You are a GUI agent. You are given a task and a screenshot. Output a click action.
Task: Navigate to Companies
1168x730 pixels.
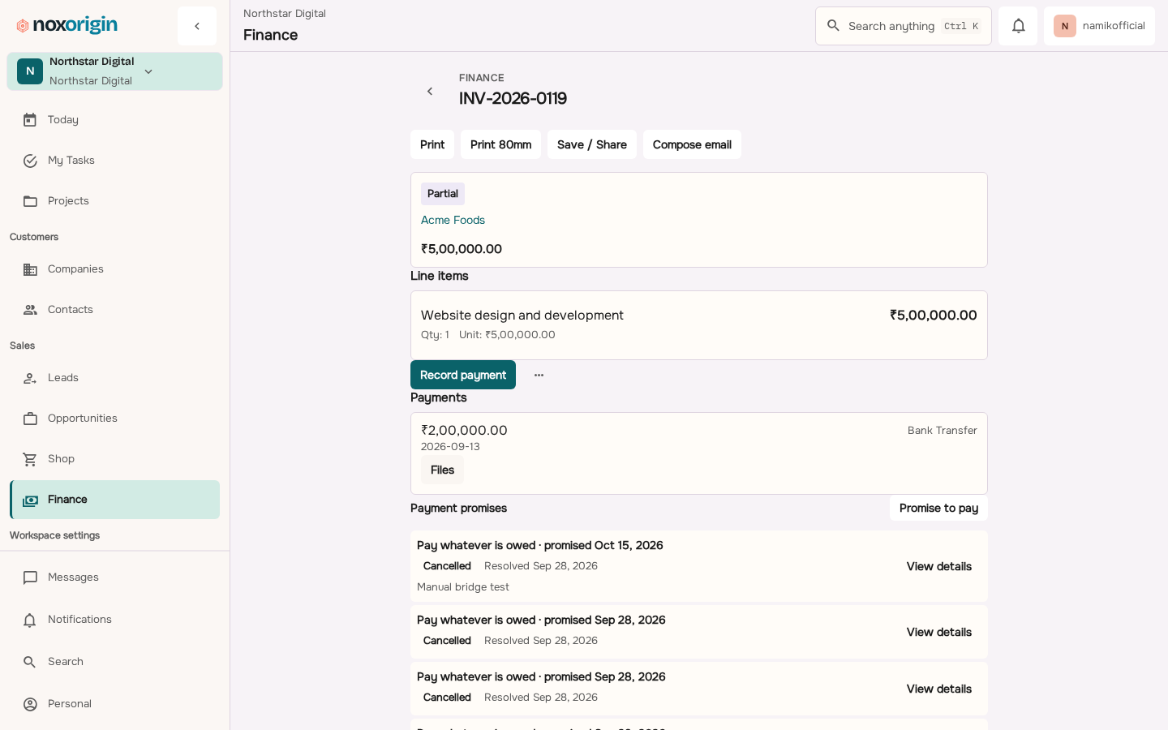tap(114, 269)
